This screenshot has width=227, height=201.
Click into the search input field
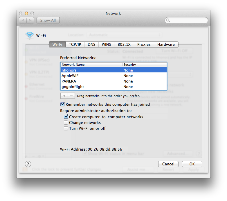(186, 20)
